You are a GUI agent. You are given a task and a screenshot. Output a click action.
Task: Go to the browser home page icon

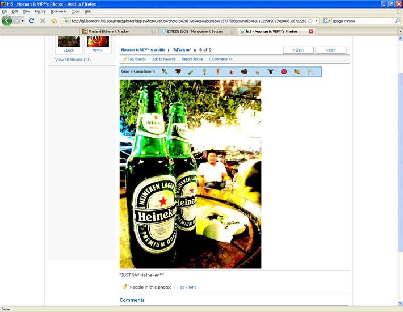(x=54, y=21)
